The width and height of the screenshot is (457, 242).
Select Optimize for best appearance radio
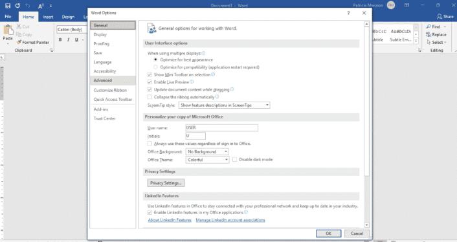(155, 60)
